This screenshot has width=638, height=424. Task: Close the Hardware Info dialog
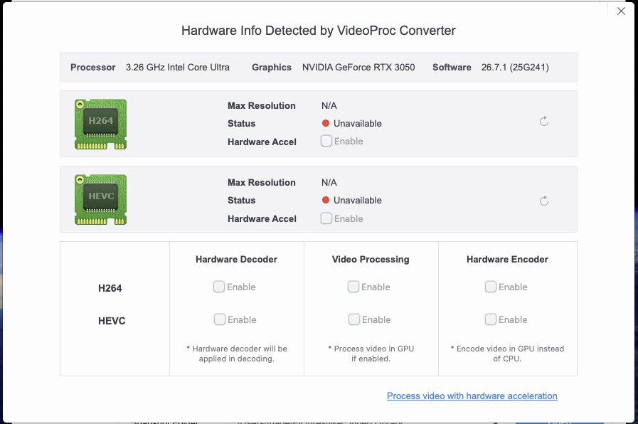(621, 11)
